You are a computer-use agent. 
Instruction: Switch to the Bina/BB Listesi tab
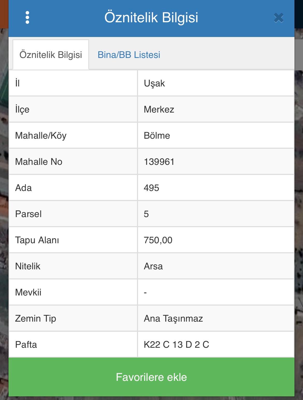coord(129,55)
